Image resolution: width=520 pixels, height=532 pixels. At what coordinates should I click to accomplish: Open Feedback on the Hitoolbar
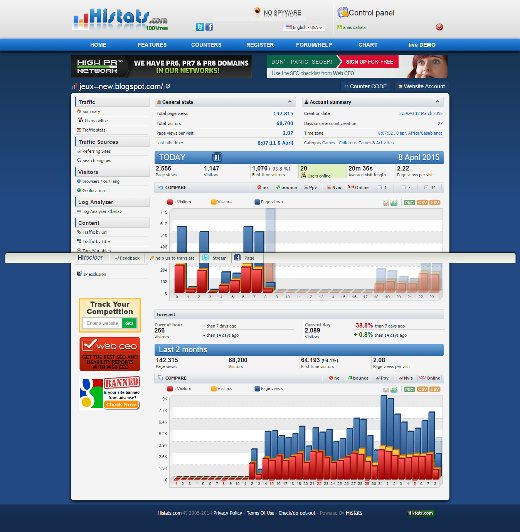127,258
